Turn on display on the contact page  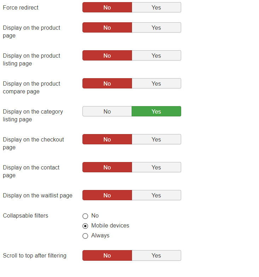(x=156, y=167)
